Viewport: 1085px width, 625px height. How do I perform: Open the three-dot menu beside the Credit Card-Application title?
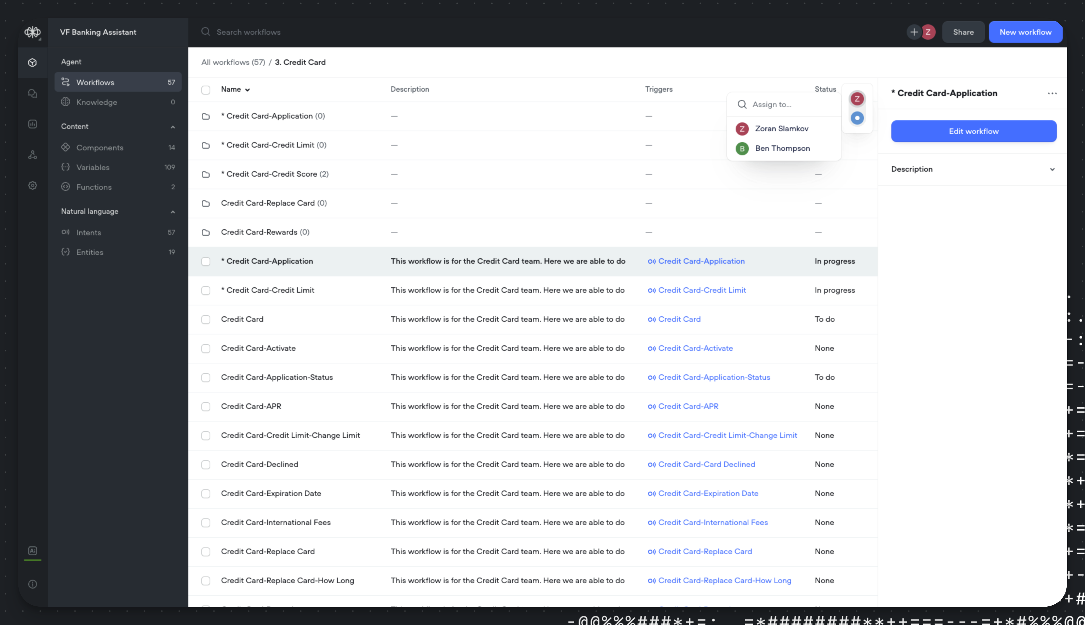pos(1052,94)
